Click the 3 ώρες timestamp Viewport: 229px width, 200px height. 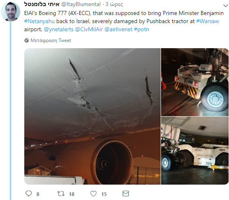[x=114, y=4]
